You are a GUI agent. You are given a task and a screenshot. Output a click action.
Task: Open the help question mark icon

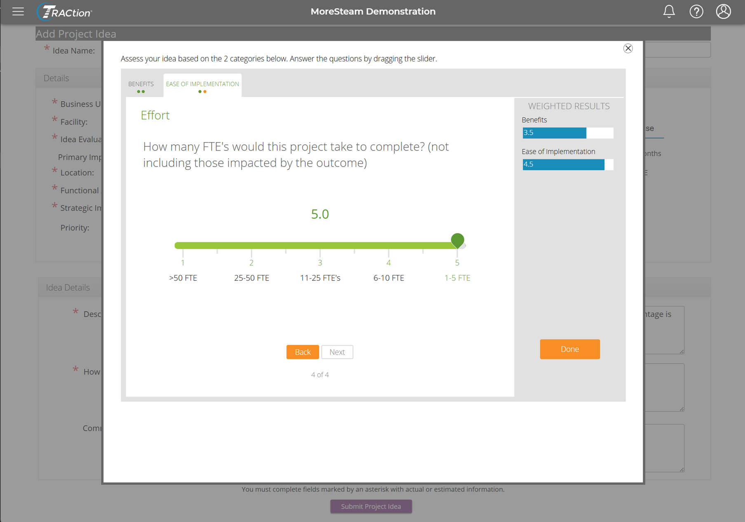tap(696, 12)
